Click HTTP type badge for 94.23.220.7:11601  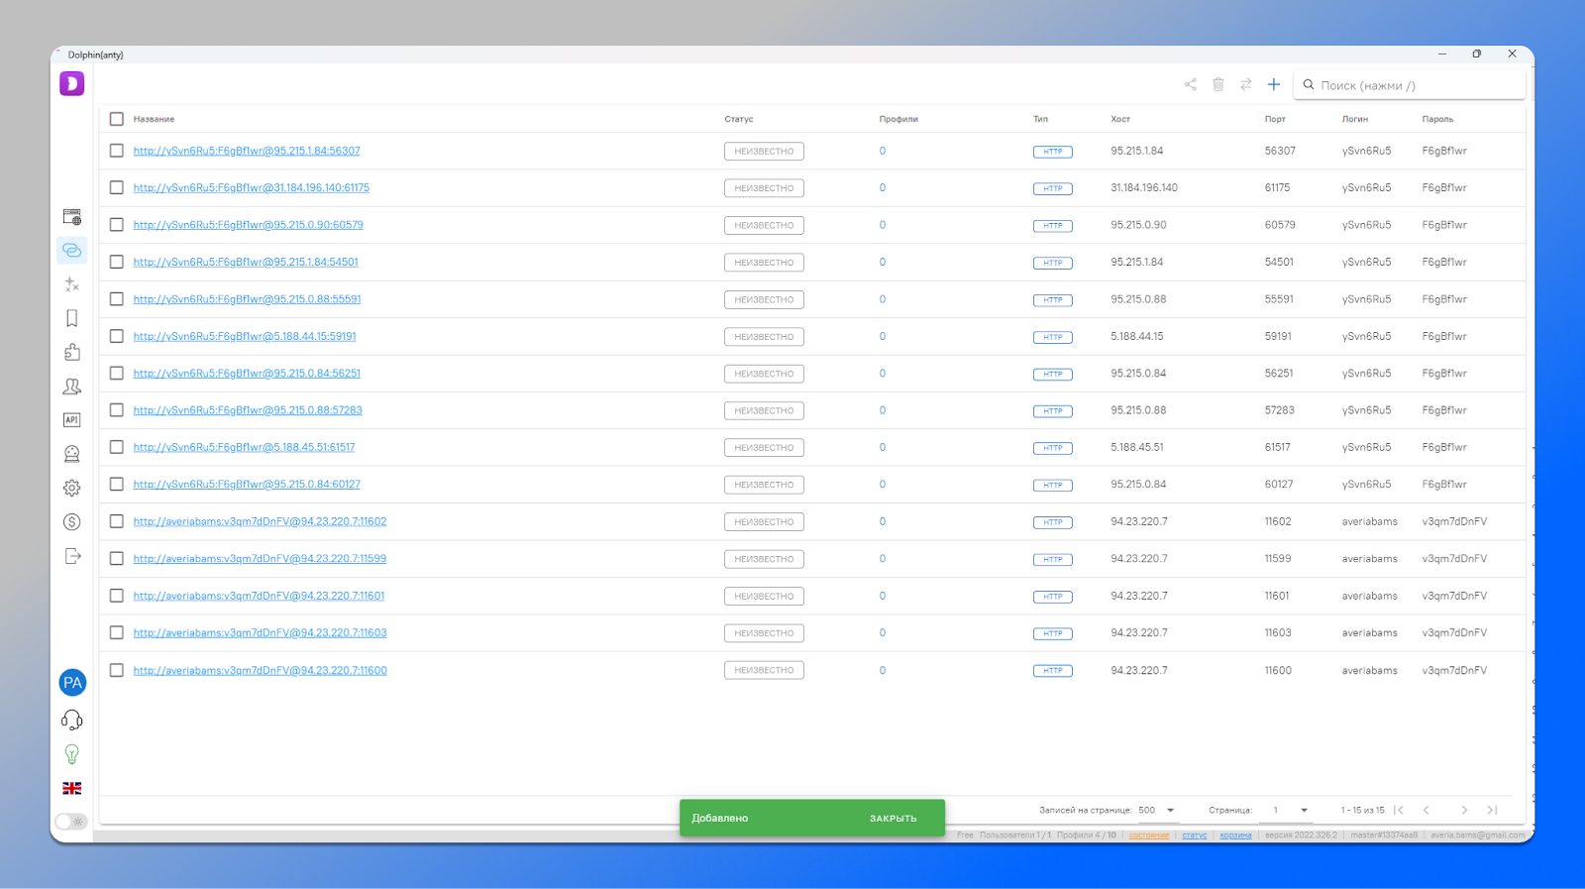coord(1052,597)
